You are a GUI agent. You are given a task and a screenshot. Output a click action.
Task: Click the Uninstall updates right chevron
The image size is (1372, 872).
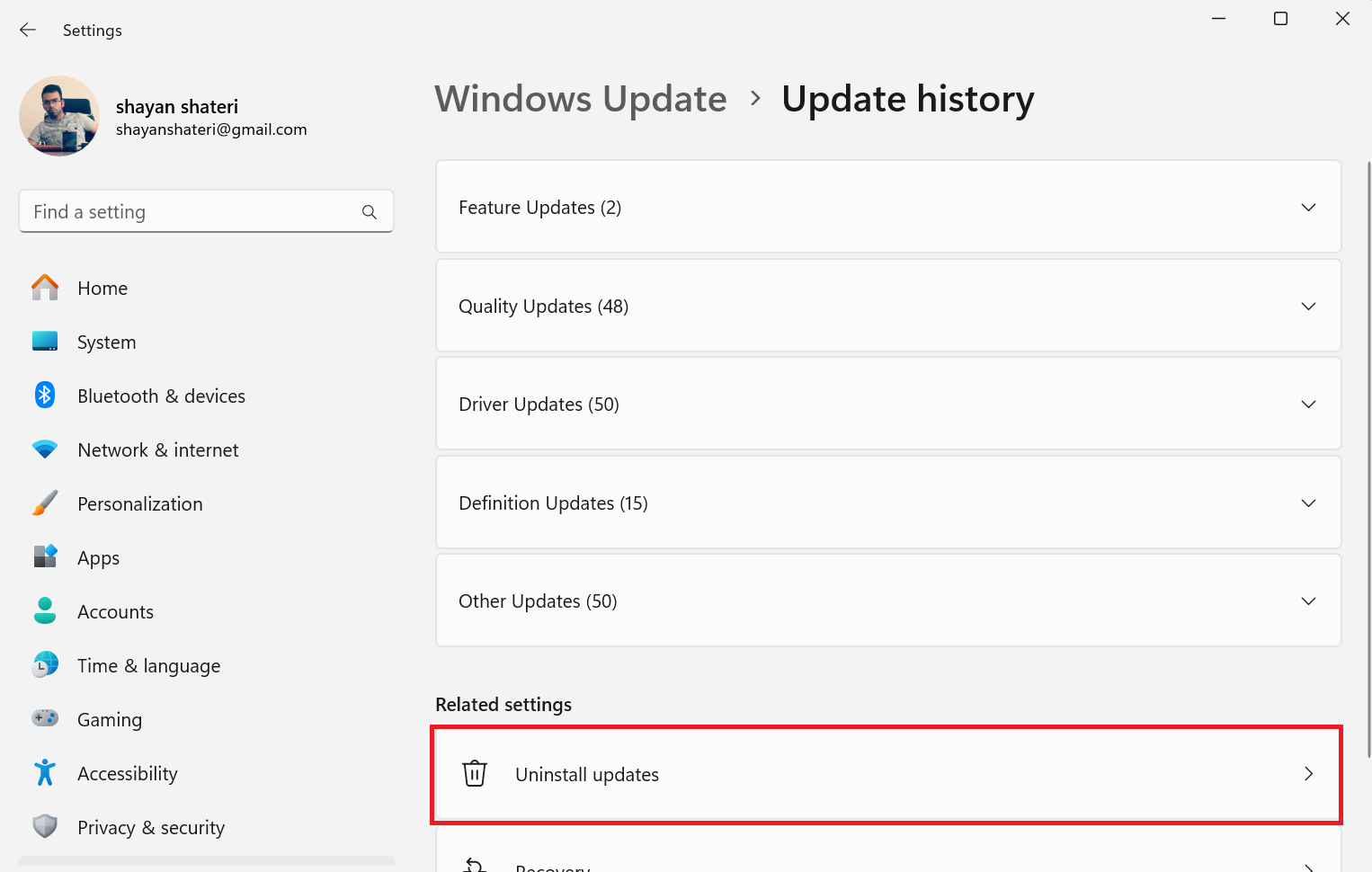click(x=1309, y=774)
